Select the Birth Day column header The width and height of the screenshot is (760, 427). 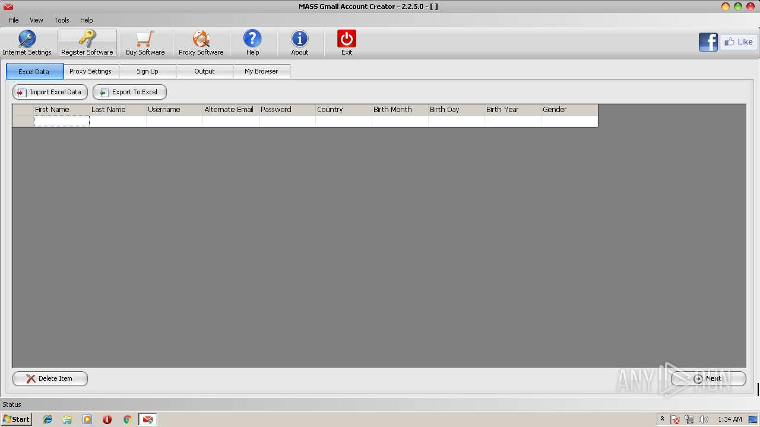tap(457, 110)
